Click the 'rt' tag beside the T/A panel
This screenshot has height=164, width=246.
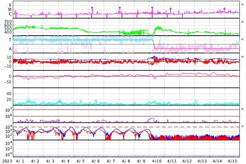(242, 39)
